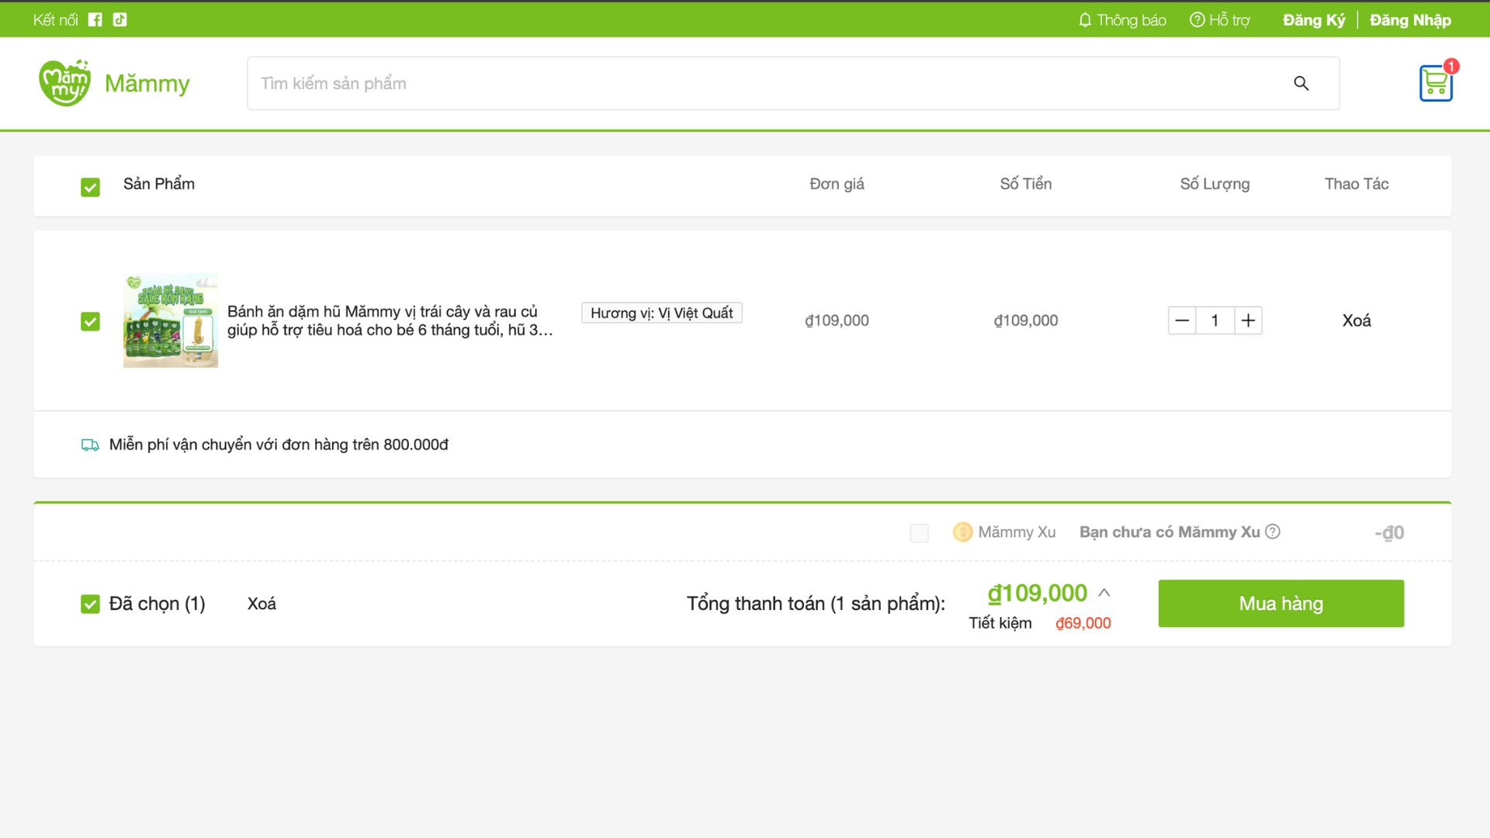Open the TikTok page icon

point(120,20)
